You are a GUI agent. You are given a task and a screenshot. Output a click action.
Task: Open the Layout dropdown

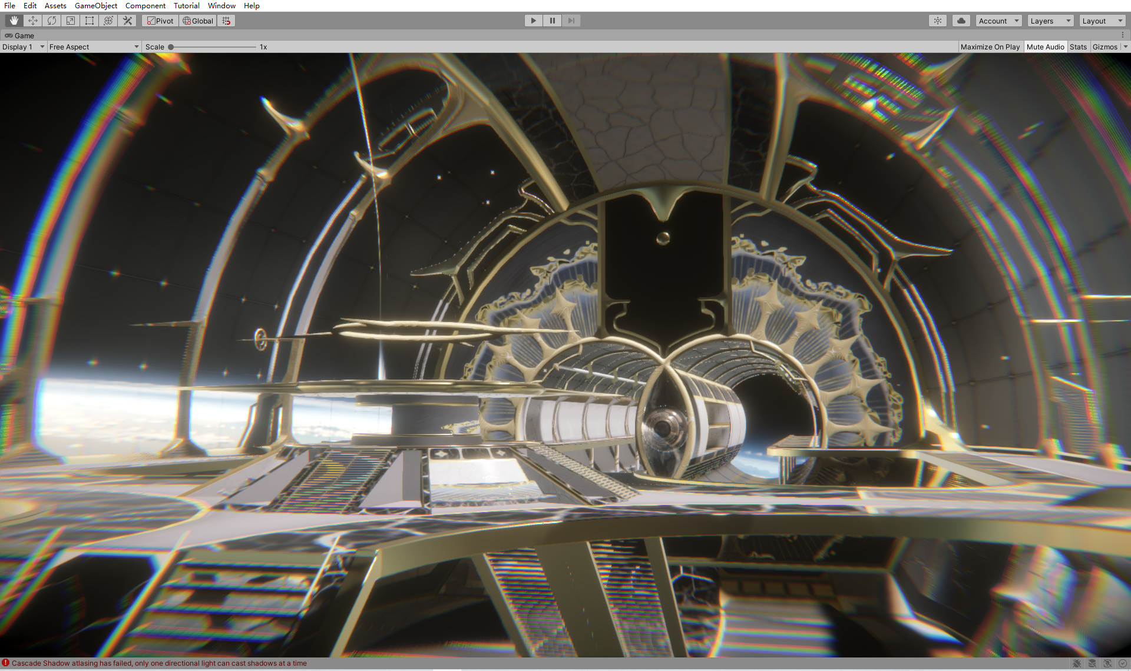pos(1102,21)
